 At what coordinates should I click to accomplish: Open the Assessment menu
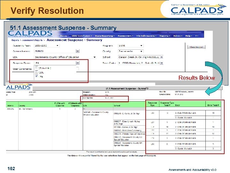pyautogui.click(x=125, y=36)
